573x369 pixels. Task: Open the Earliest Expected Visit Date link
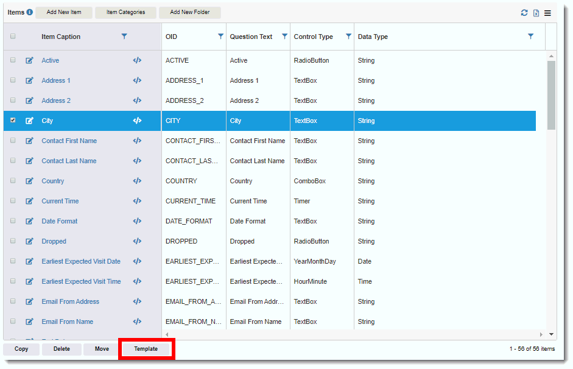coord(81,261)
